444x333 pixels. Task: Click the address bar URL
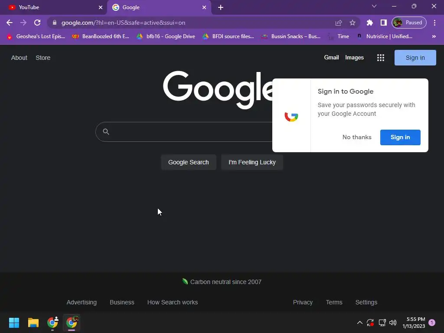(123, 23)
